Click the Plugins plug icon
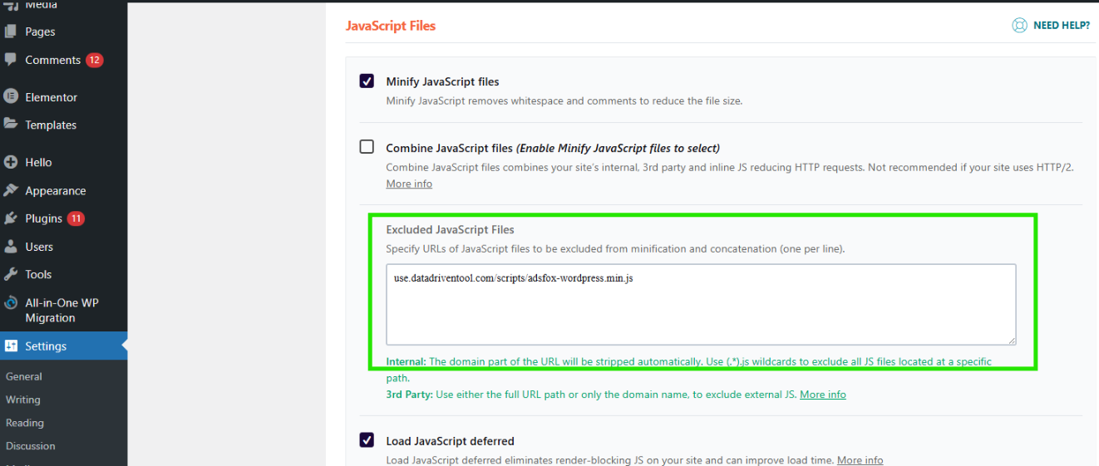This screenshot has width=1099, height=466. [11, 218]
